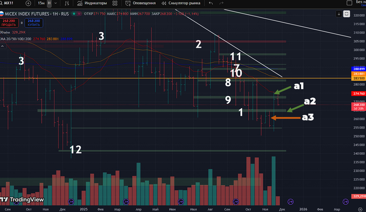
Task: Click the MX1! symbol search field
Action: (10, 3)
